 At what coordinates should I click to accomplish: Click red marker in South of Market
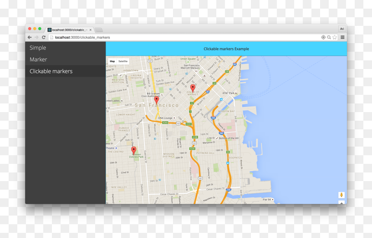tap(193, 88)
